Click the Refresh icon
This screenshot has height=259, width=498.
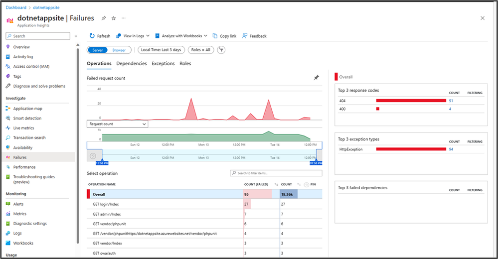(x=92, y=36)
